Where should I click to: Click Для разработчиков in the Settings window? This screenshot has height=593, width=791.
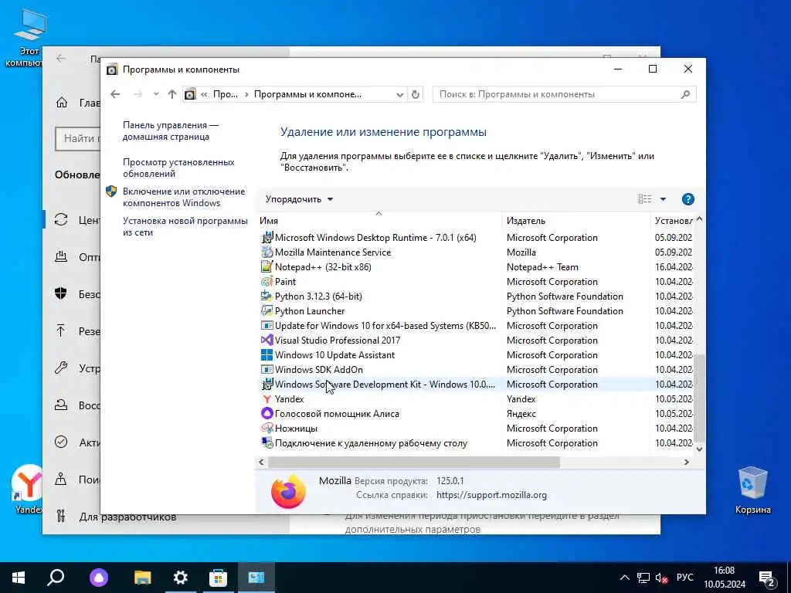tap(127, 517)
